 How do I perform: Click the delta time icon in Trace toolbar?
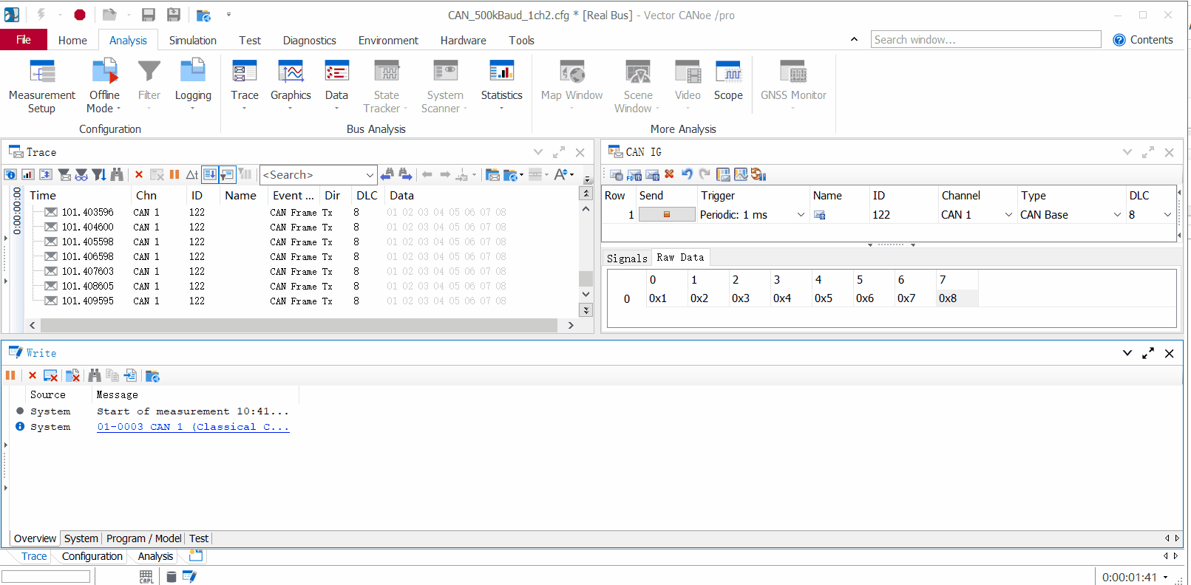coord(192,175)
